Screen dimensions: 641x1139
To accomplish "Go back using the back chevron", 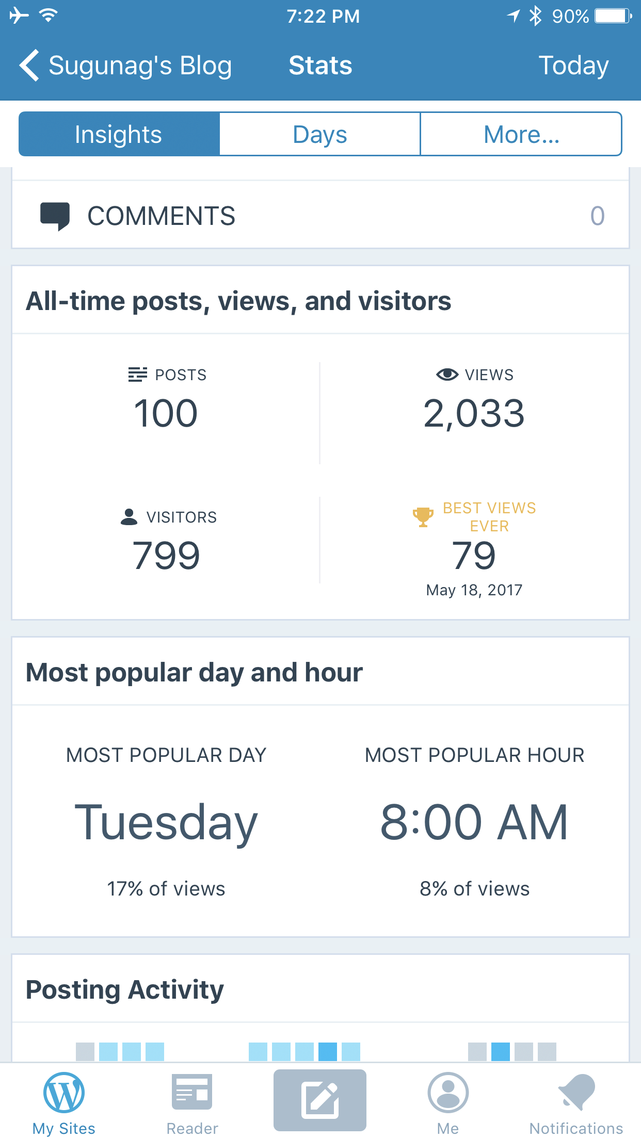I will [x=29, y=66].
